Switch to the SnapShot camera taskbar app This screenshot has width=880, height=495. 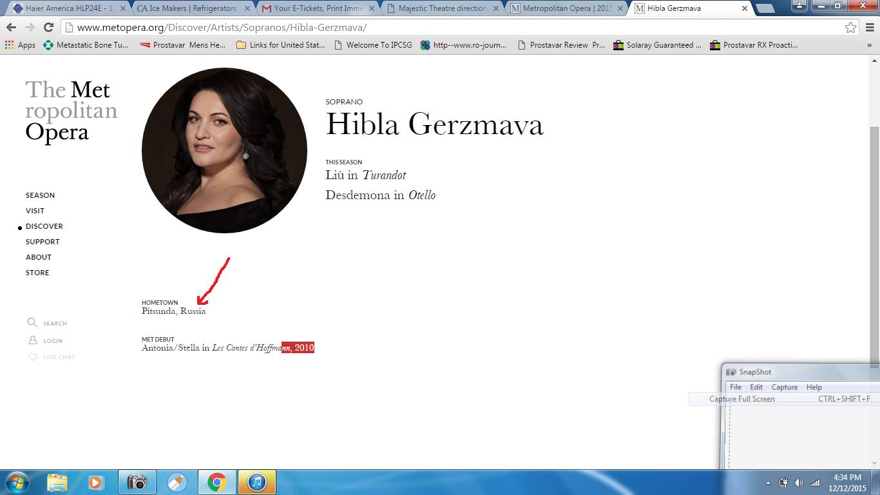tap(137, 482)
